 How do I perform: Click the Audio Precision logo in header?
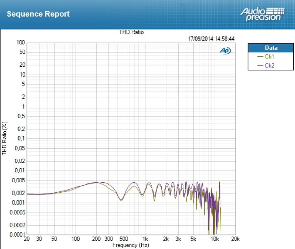[x=262, y=14]
